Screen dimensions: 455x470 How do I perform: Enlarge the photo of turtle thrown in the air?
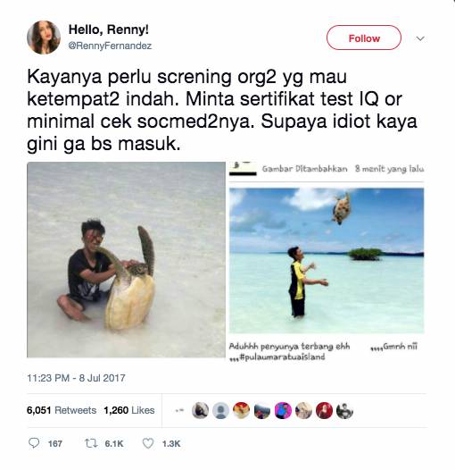[327, 260]
